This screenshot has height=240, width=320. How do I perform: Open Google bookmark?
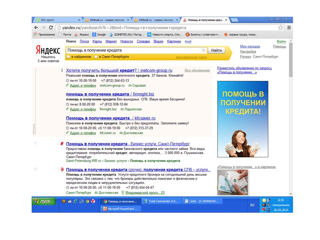[99, 34]
